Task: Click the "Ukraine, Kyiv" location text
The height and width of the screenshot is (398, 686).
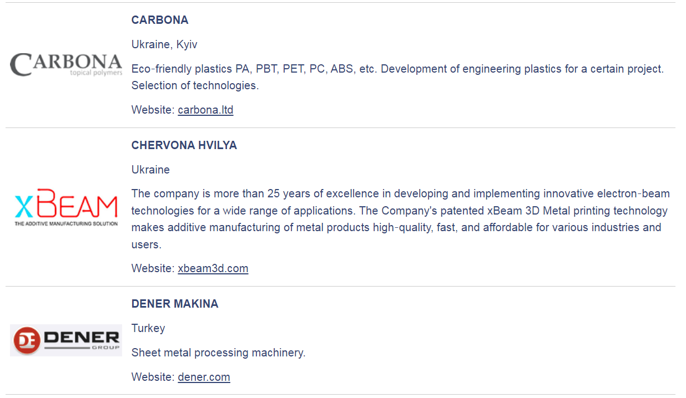Action: [164, 44]
